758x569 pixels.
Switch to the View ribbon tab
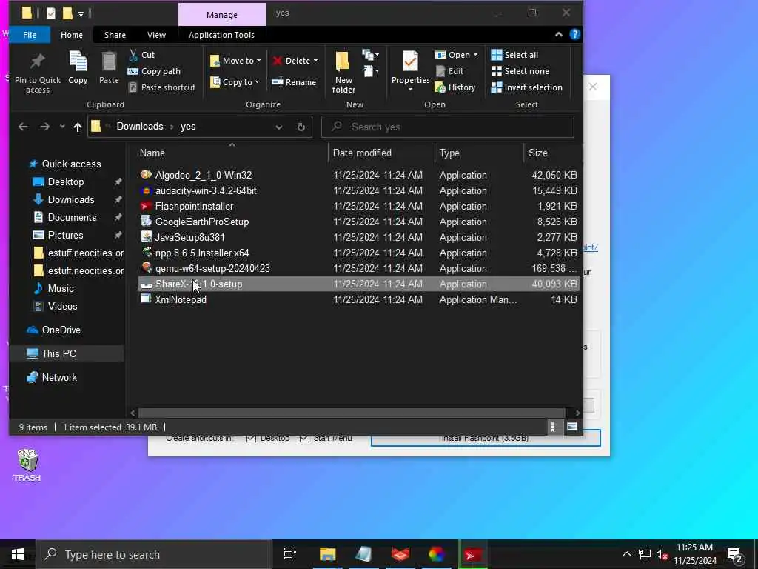(156, 35)
